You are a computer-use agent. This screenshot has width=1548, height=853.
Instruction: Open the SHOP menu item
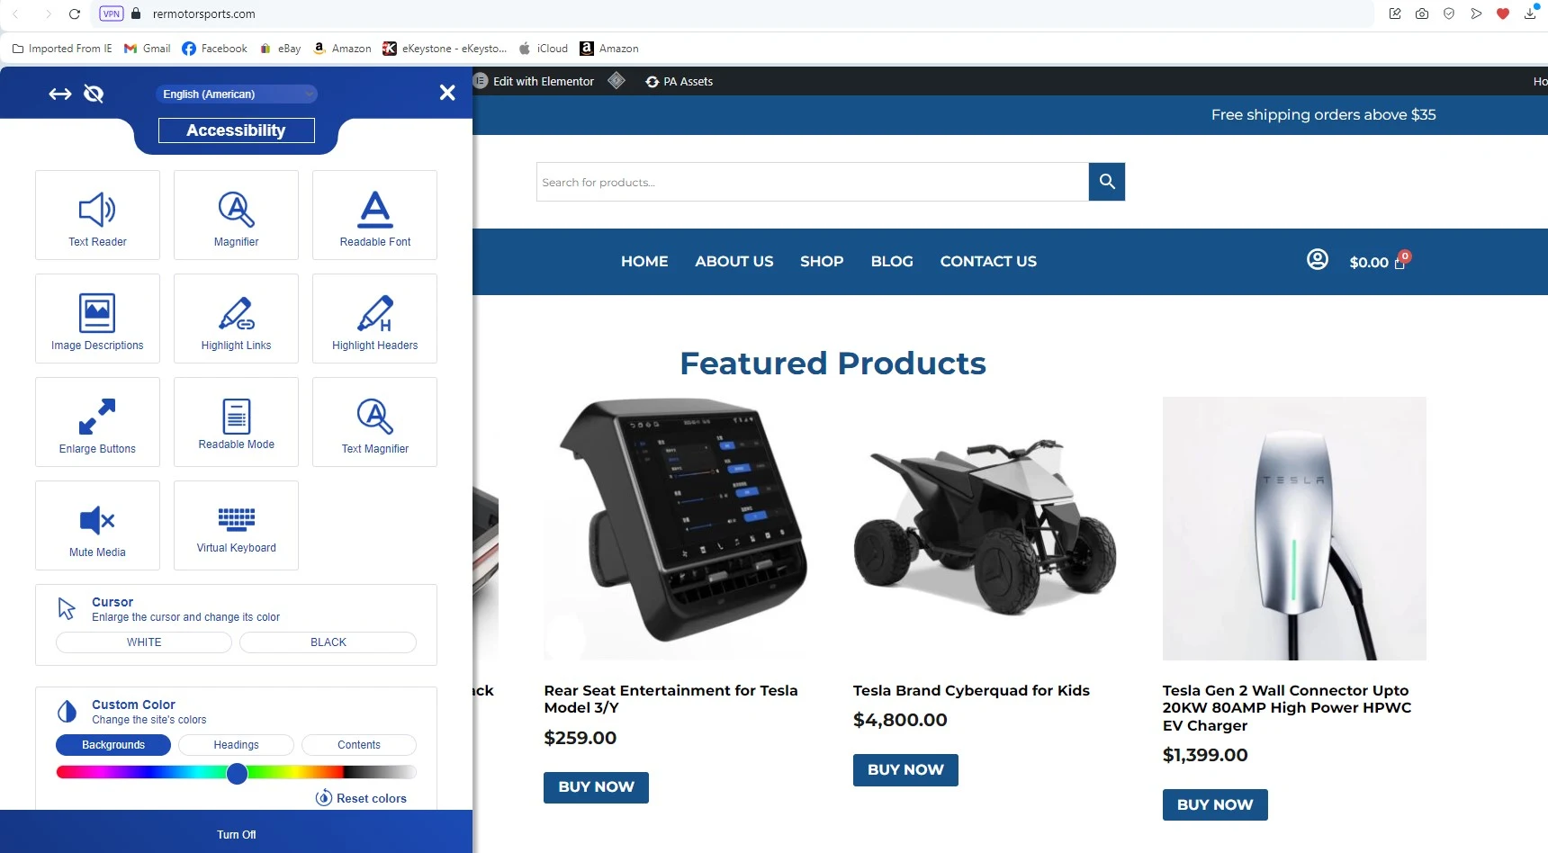point(822,262)
